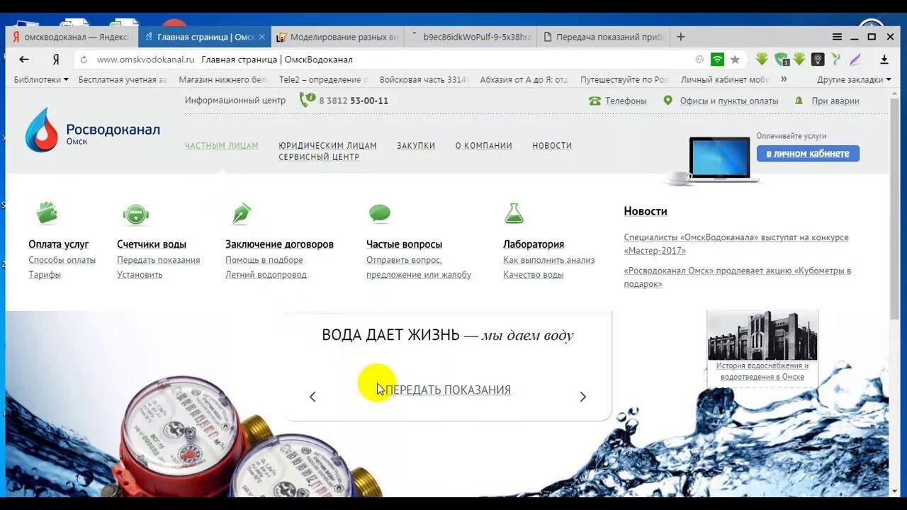Screen dimensions: 907x510
Task: Open the Способы оплаты link
Action: [x=62, y=260]
